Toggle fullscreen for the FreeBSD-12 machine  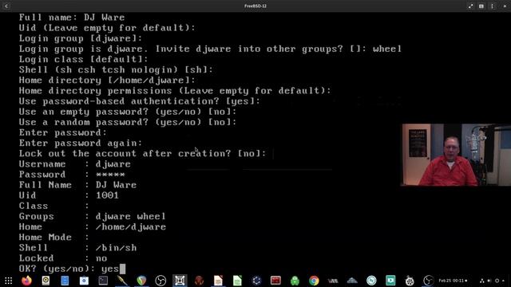tap(470, 6)
